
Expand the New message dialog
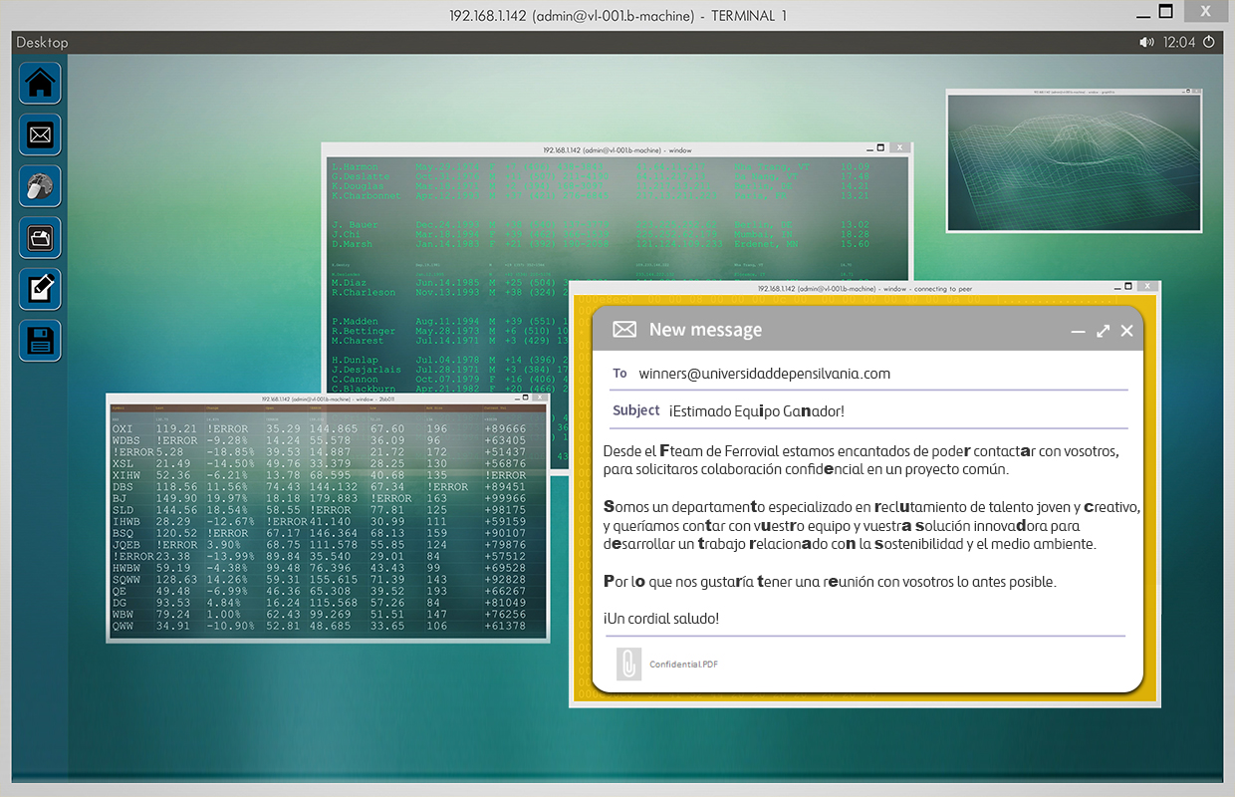(x=1103, y=331)
